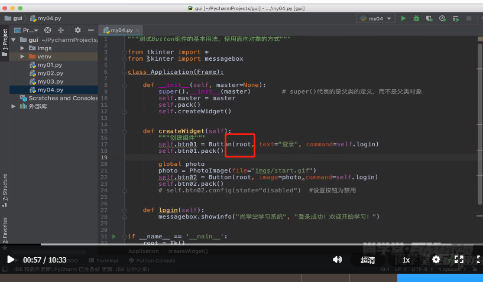This screenshot has width=483, height=282.
Task: Collapse all in Project panel icon
Action: (61, 30)
